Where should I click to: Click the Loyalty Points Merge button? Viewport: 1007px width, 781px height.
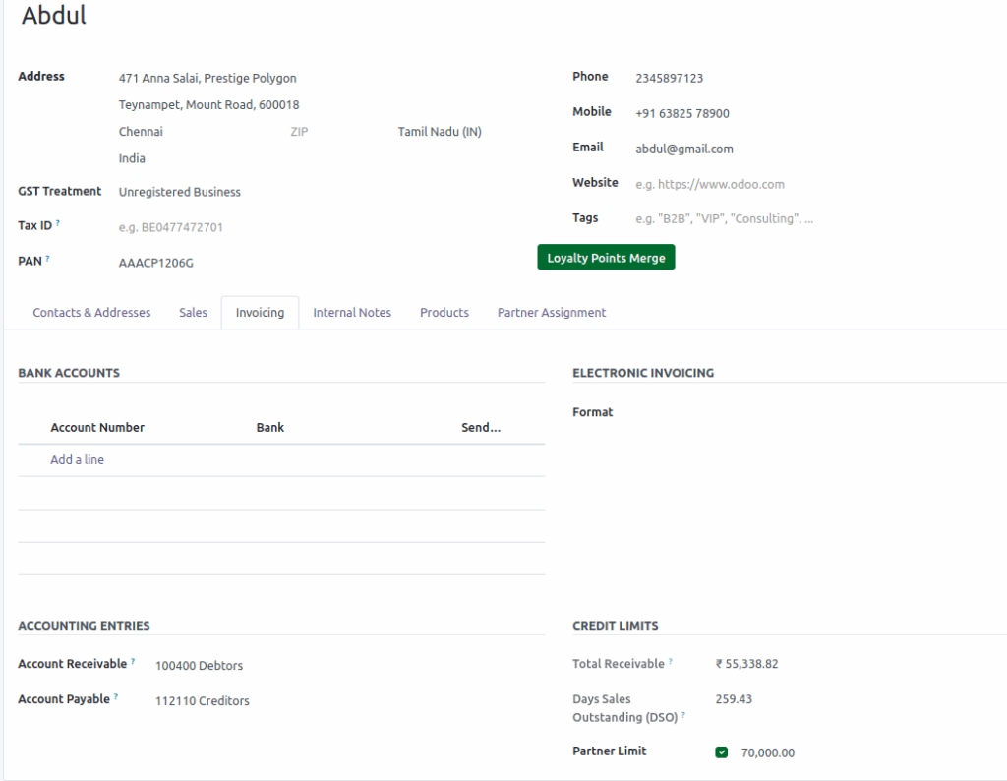tap(606, 257)
